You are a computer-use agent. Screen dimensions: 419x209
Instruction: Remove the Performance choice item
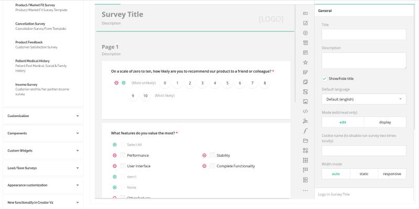coord(115,155)
